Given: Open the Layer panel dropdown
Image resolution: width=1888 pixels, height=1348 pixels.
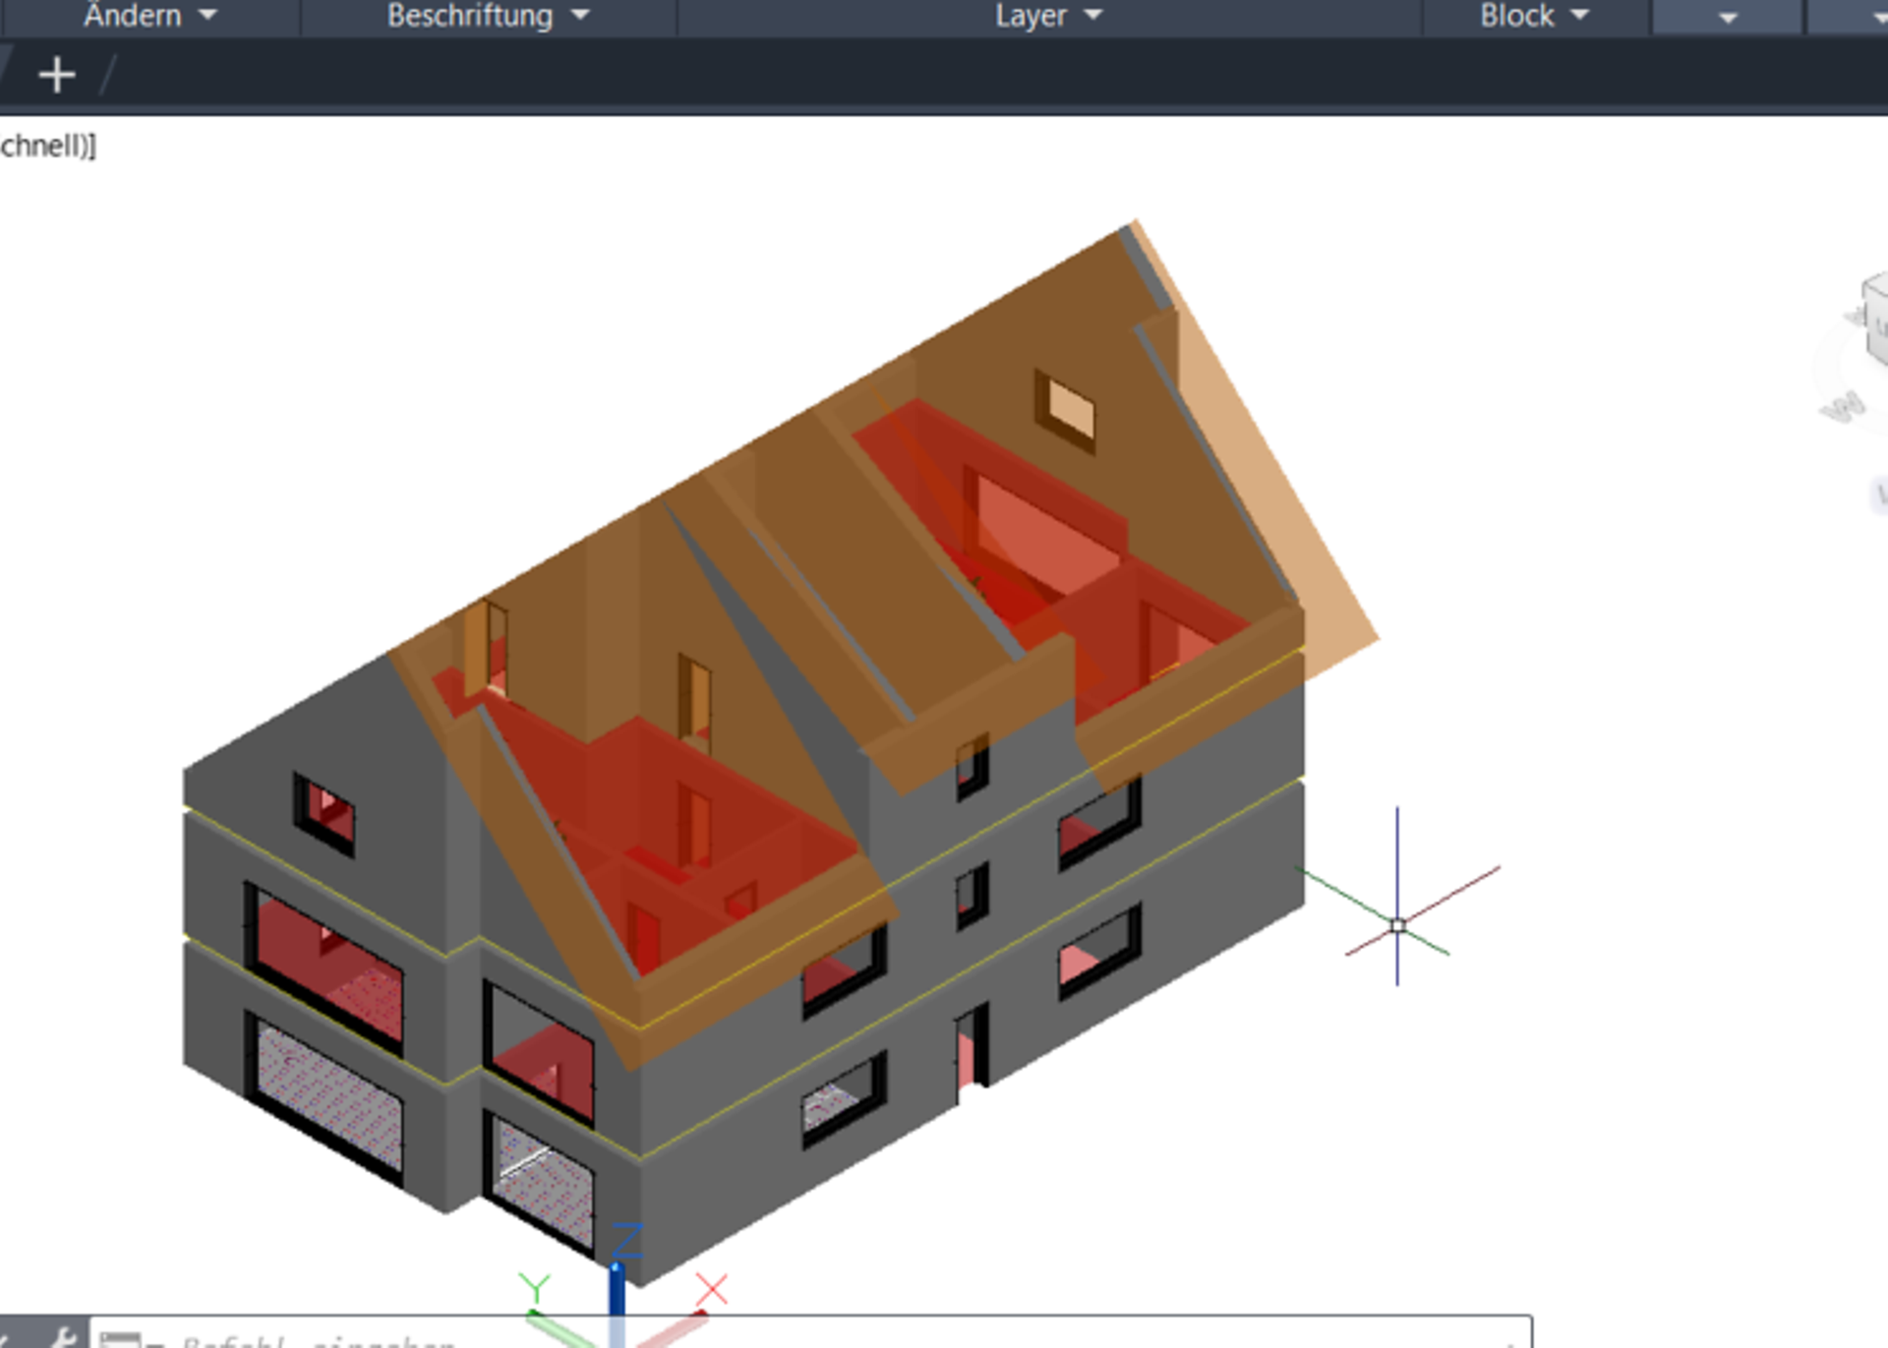Looking at the screenshot, I should (x=1093, y=16).
